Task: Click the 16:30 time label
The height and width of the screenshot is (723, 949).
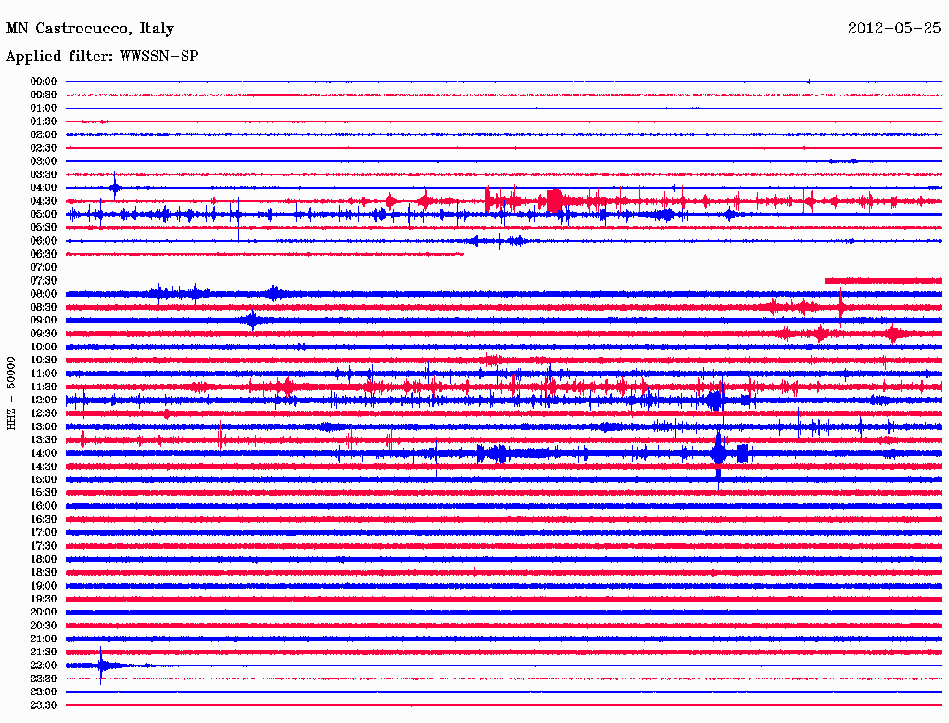Action: [44, 520]
